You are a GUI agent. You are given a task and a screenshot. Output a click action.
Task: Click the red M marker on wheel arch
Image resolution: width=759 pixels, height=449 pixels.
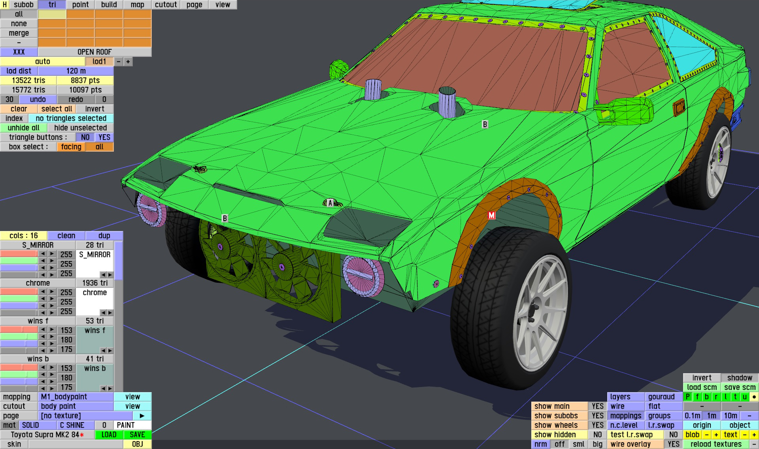pyautogui.click(x=491, y=215)
